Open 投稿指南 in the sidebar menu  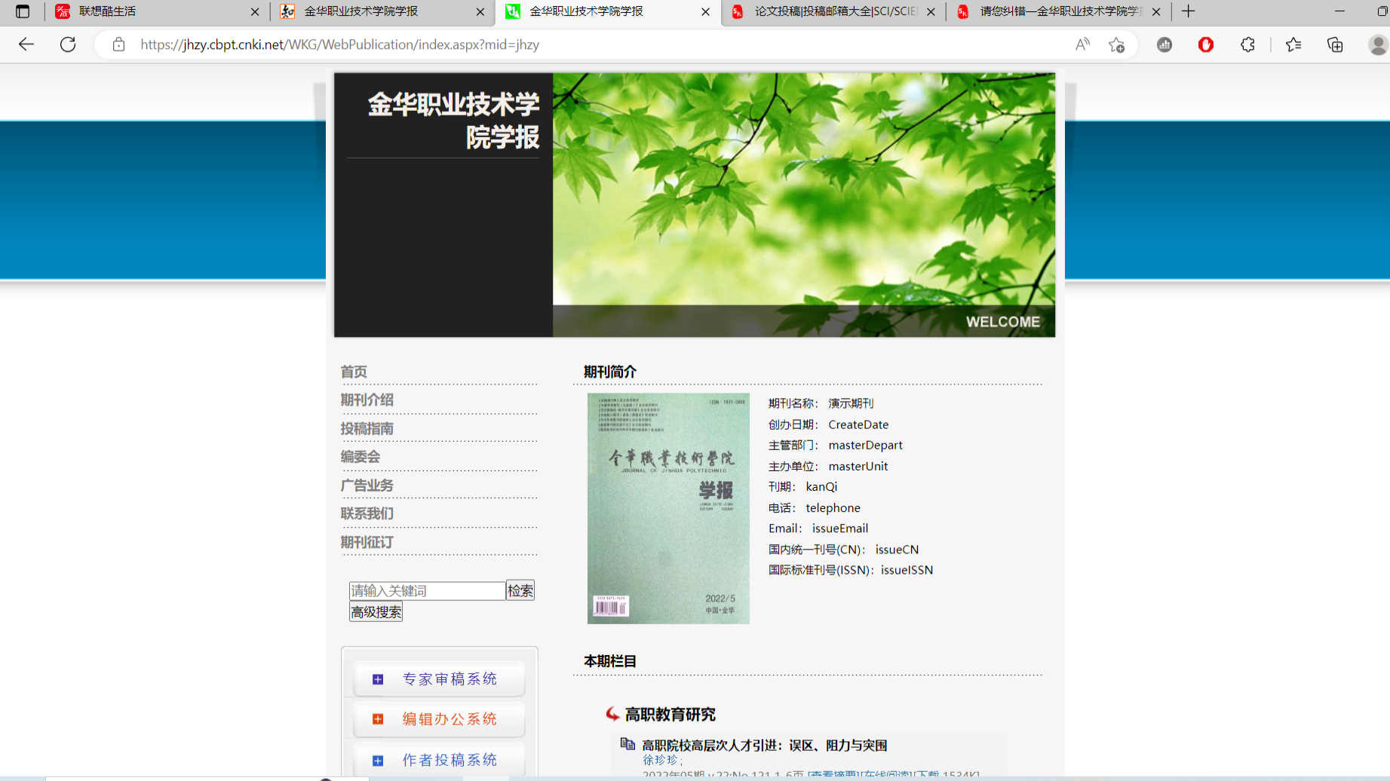(x=367, y=428)
